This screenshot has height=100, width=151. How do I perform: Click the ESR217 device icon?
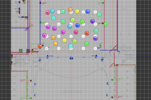(96, 56)
